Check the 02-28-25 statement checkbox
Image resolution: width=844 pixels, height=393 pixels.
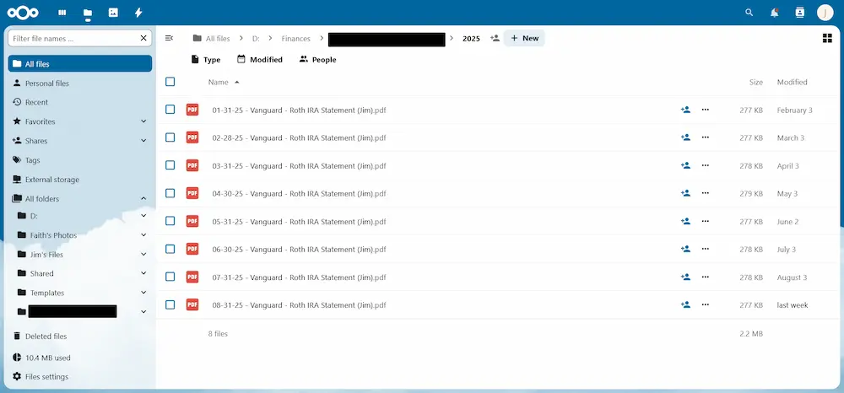pyautogui.click(x=170, y=137)
